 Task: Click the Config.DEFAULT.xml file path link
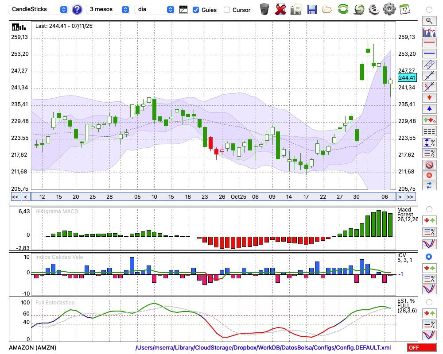263,348
